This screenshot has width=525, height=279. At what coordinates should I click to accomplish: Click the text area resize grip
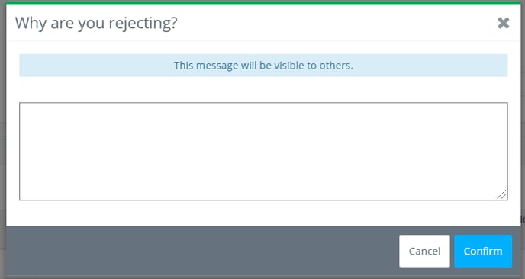pyautogui.click(x=501, y=194)
